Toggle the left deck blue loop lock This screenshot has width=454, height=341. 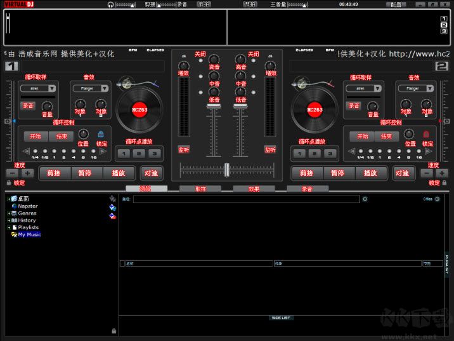pos(100,135)
